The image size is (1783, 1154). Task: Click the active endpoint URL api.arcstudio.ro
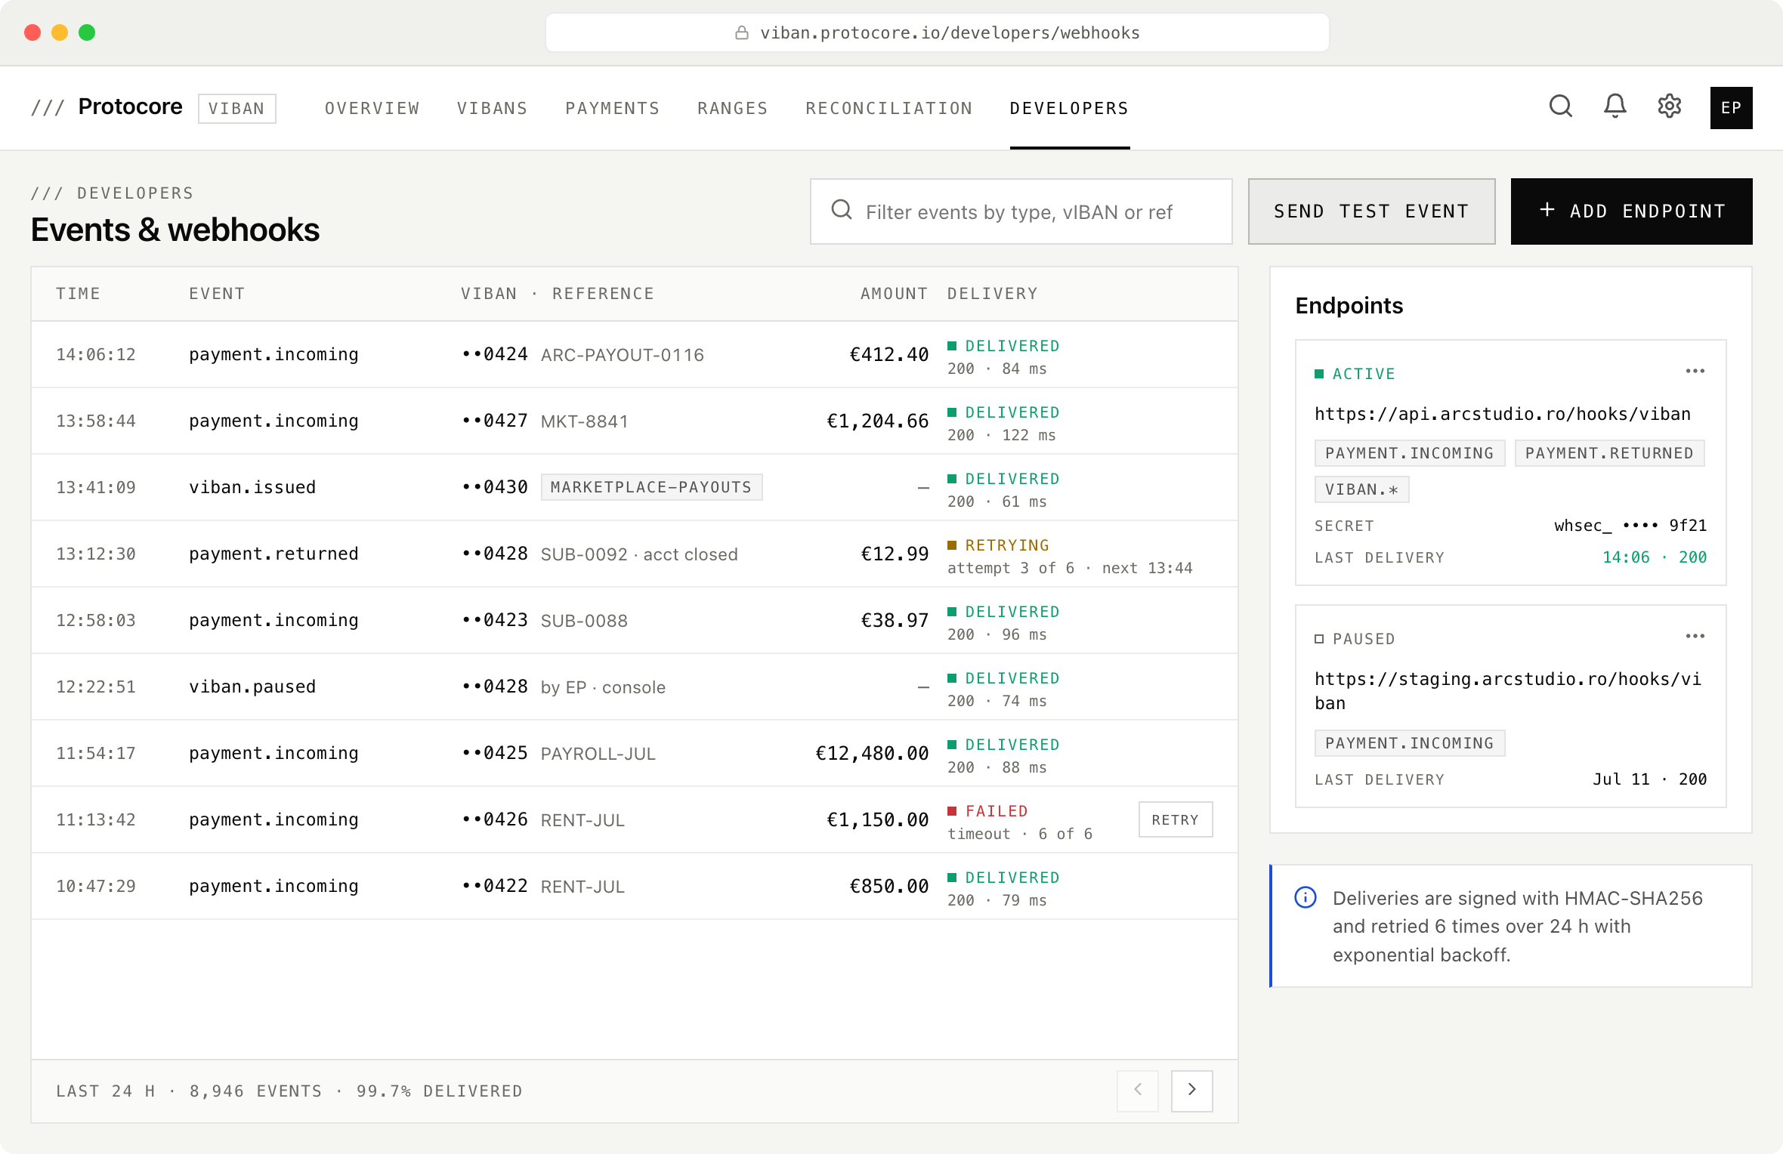1502,414
